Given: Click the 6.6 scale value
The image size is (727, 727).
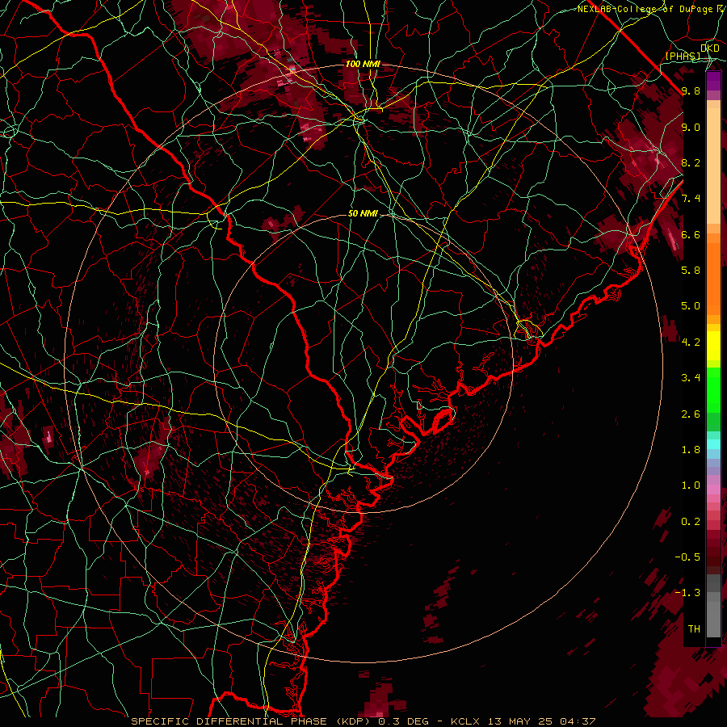Looking at the screenshot, I should [691, 234].
